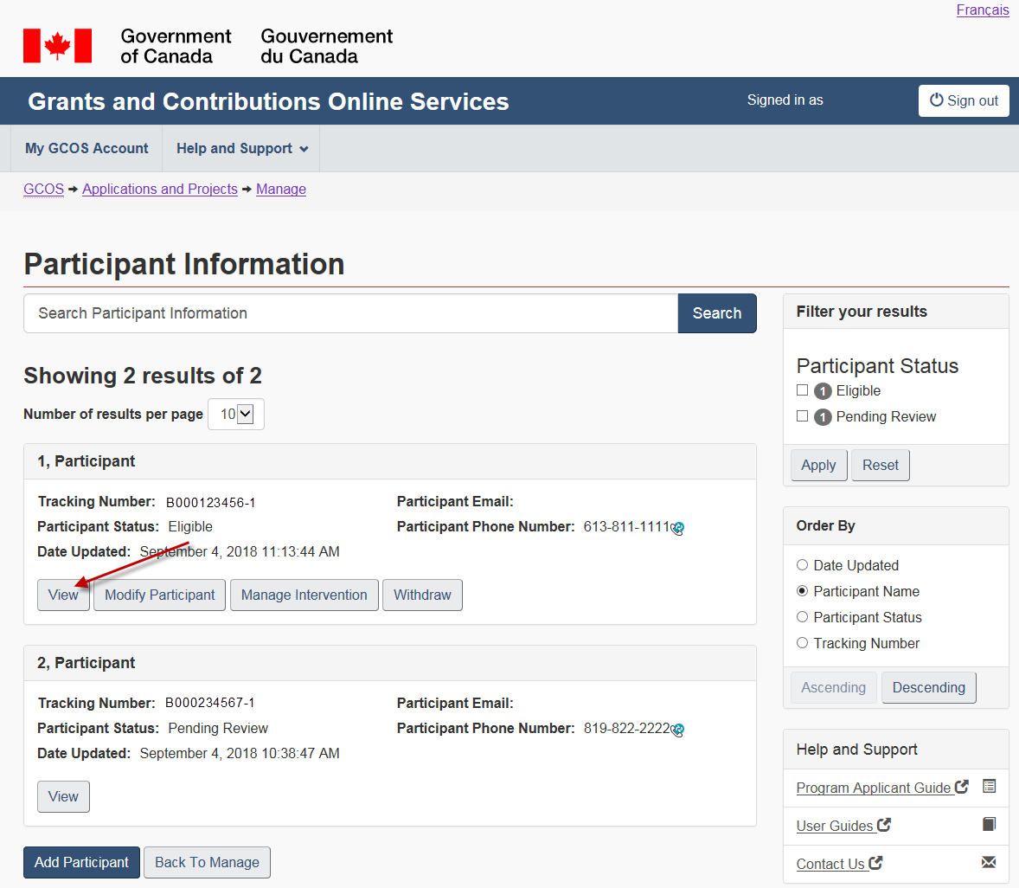1019x888 pixels.
Task: Focus the Search Participant Information field
Action: coord(350,313)
